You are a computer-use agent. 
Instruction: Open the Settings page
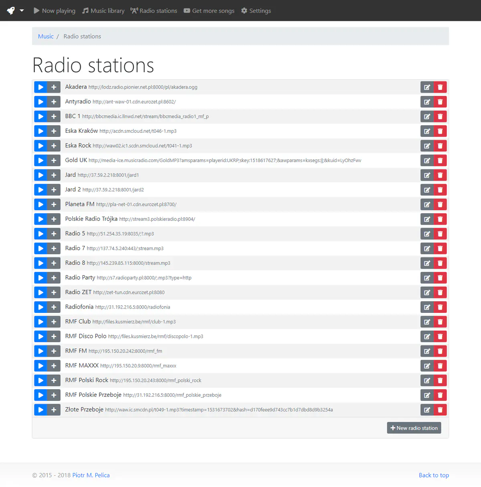(x=256, y=11)
